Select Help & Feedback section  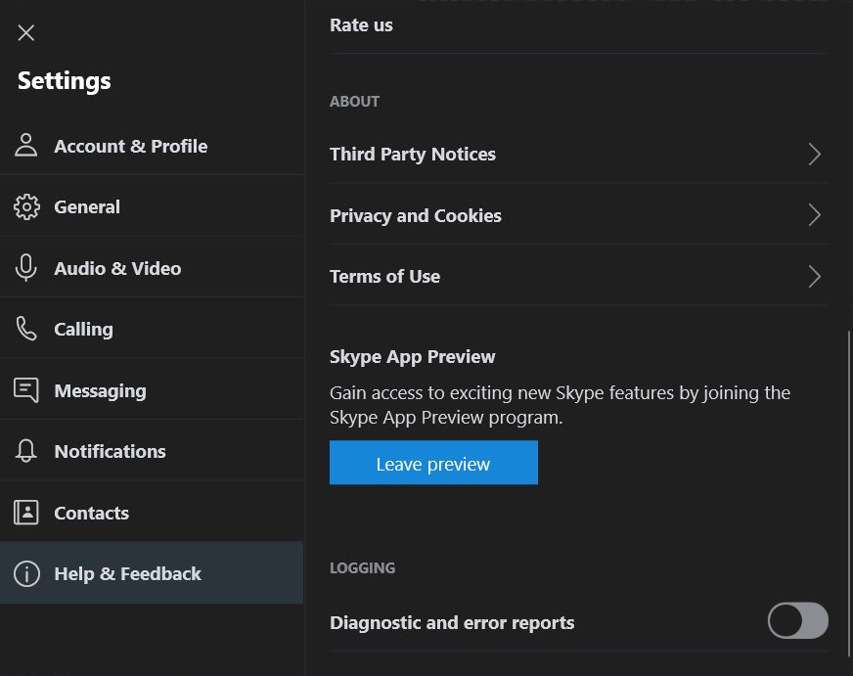click(x=152, y=572)
